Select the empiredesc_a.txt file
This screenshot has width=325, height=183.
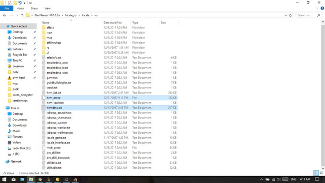point(57,63)
